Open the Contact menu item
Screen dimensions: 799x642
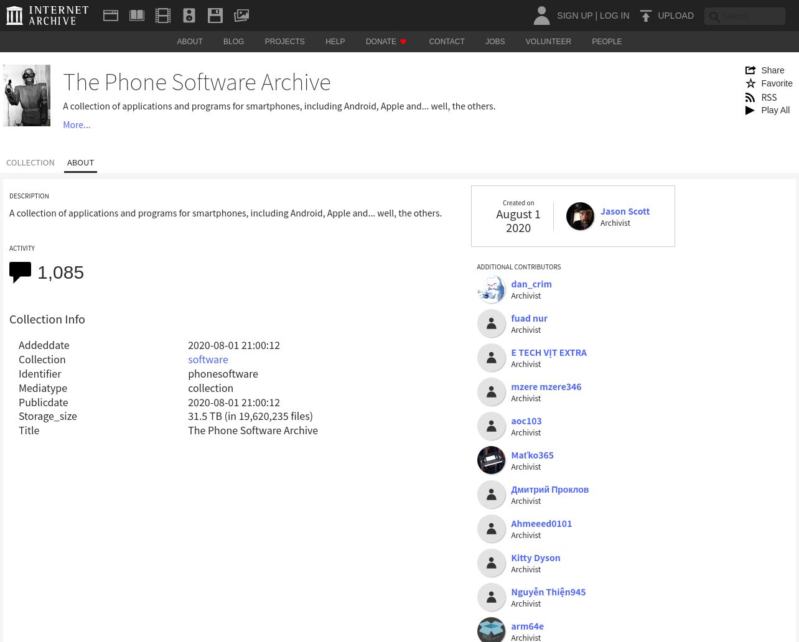[447, 42]
